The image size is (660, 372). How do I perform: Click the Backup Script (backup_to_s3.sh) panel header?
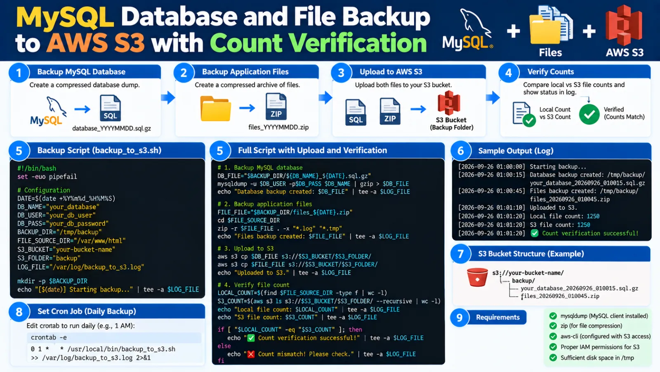(107, 150)
